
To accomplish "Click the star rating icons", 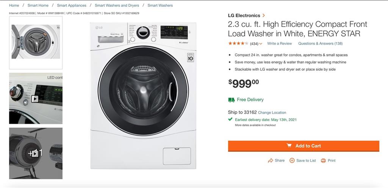I will tap(238, 44).
